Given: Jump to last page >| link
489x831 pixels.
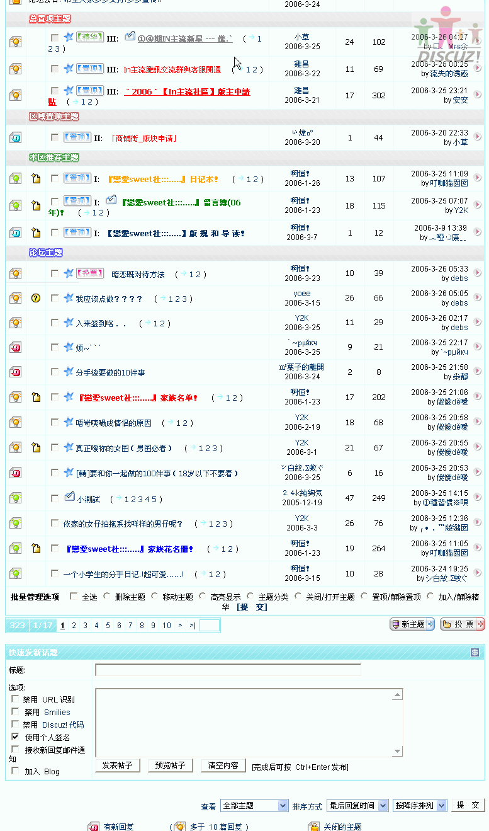Looking at the screenshot, I should pos(192,626).
